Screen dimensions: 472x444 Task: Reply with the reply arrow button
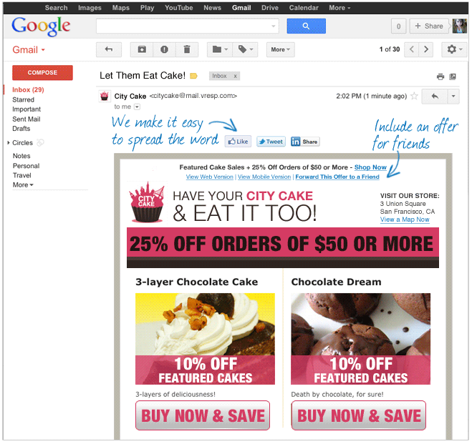point(435,97)
